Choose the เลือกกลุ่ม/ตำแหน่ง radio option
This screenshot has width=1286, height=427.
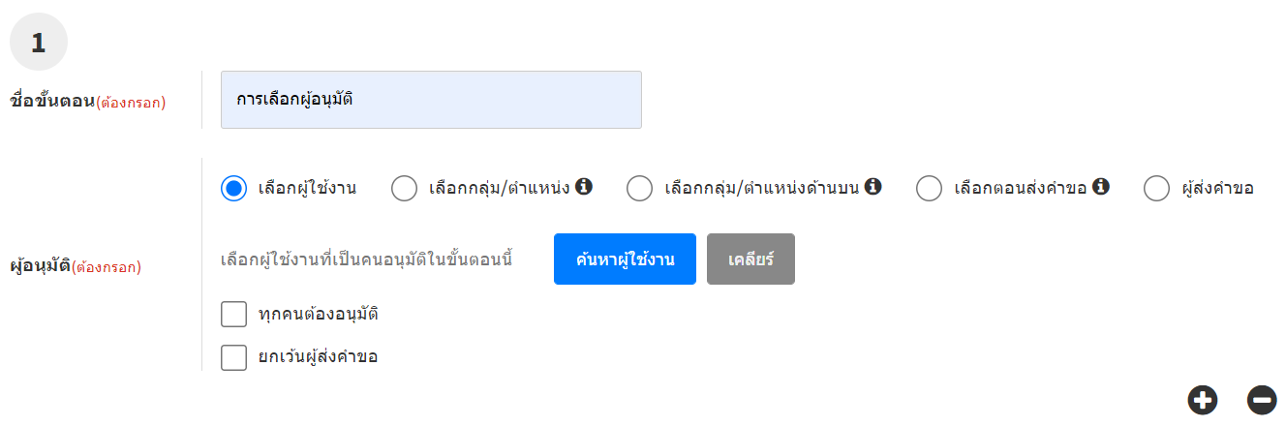[x=404, y=189]
